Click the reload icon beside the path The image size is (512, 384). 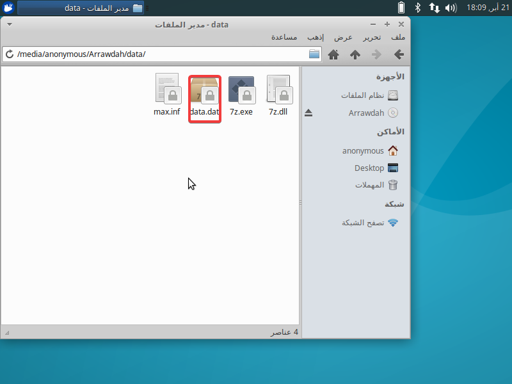pos(10,54)
